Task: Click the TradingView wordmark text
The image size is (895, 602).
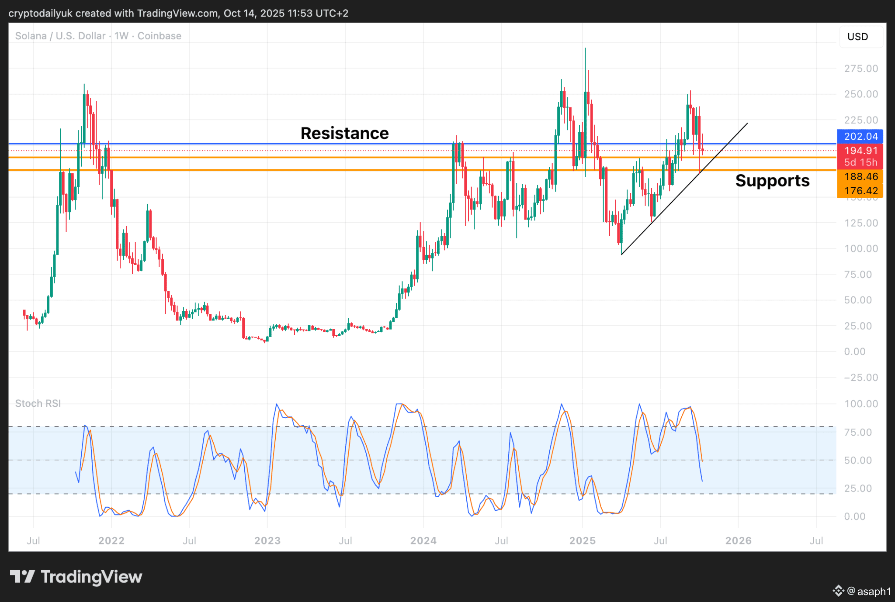Action: tap(92, 577)
